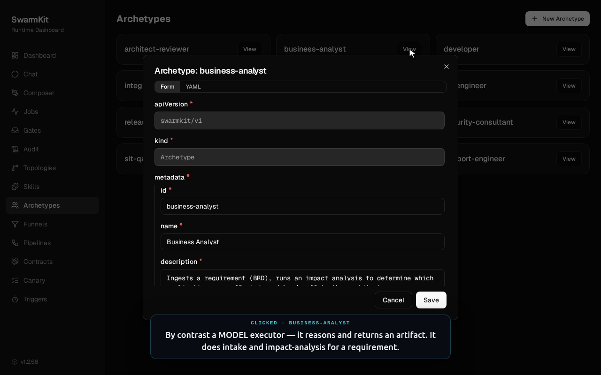Open the Pipelines workflow icon
This screenshot has height=375, width=601.
tap(15, 243)
